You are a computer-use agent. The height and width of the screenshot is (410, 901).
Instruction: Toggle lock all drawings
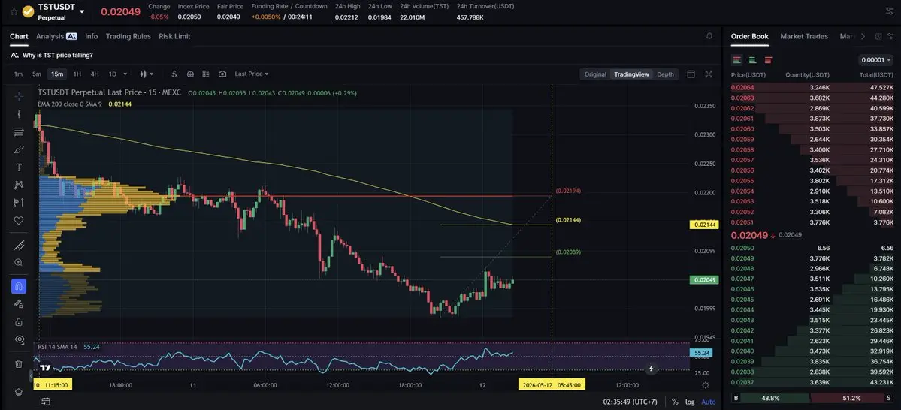[x=18, y=321]
